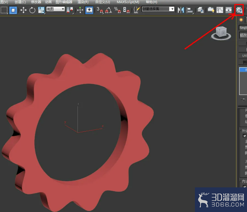Open the 自定义(U) menu
The image size is (247, 212).
coord(103,2)
